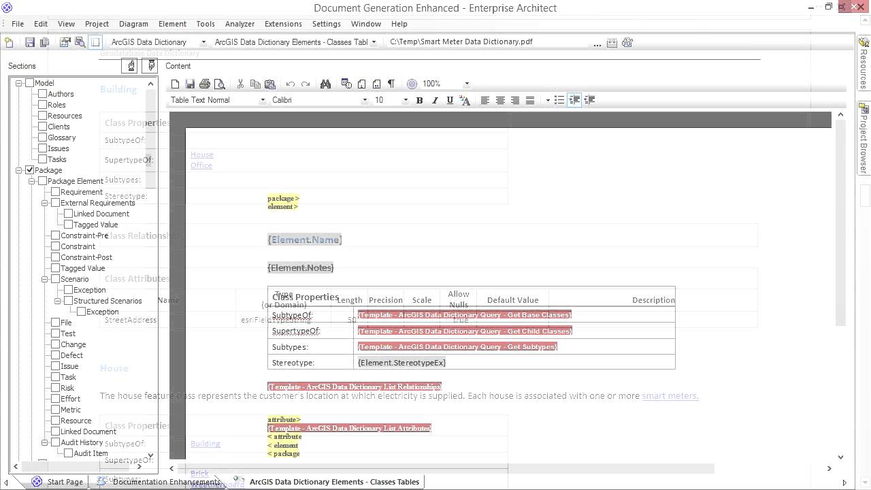Redo the last edit

pos(306,84)
